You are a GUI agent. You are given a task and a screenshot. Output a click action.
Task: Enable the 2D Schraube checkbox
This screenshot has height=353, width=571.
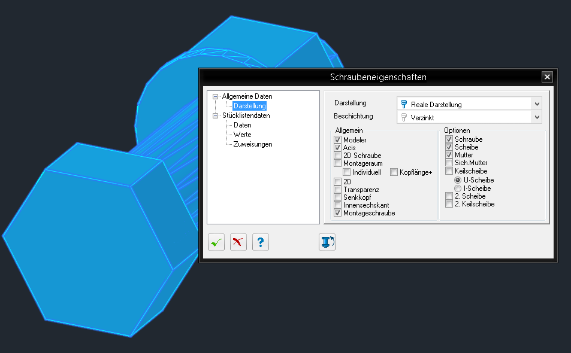[337, 156]
